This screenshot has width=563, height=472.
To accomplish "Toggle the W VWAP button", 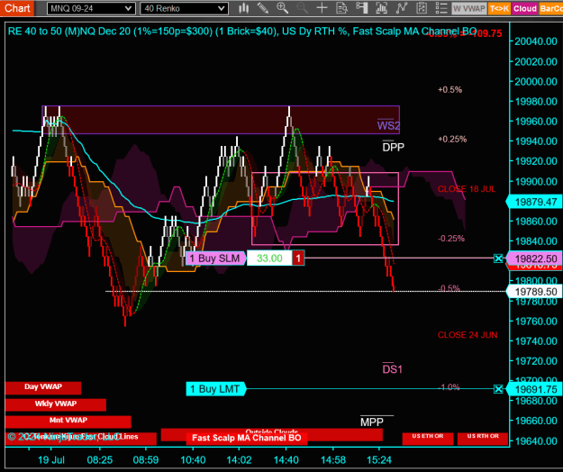I will (469, 8).
